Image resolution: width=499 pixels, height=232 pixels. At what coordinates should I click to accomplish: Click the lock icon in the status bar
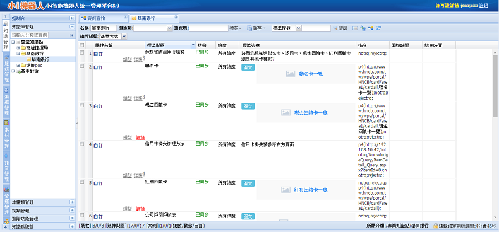point(436,226)
